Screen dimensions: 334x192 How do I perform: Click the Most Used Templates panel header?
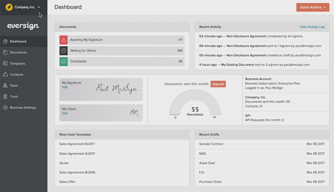[x=122, y=135]
